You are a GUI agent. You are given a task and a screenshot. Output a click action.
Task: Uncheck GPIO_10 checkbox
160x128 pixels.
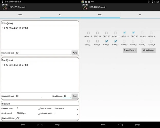point(133,33)
